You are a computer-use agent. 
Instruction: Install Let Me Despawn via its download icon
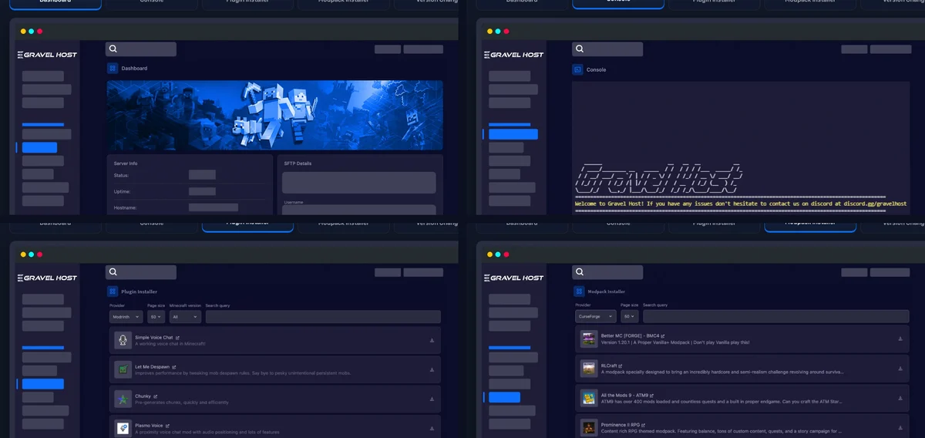(432, 369)
